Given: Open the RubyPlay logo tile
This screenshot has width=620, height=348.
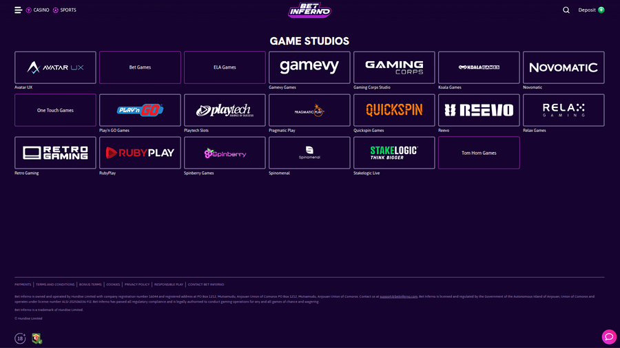Looking at the screenshot, I should (140, 153).
